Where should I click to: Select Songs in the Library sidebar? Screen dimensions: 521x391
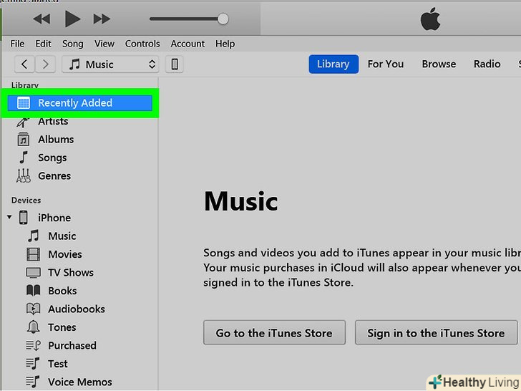click(x=52, y=158)
